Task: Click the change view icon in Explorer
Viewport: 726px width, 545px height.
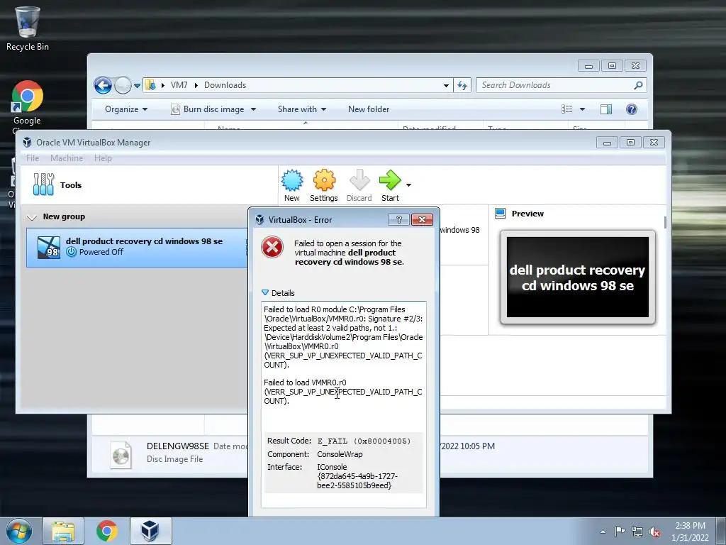Action: (x=566, y=109)
